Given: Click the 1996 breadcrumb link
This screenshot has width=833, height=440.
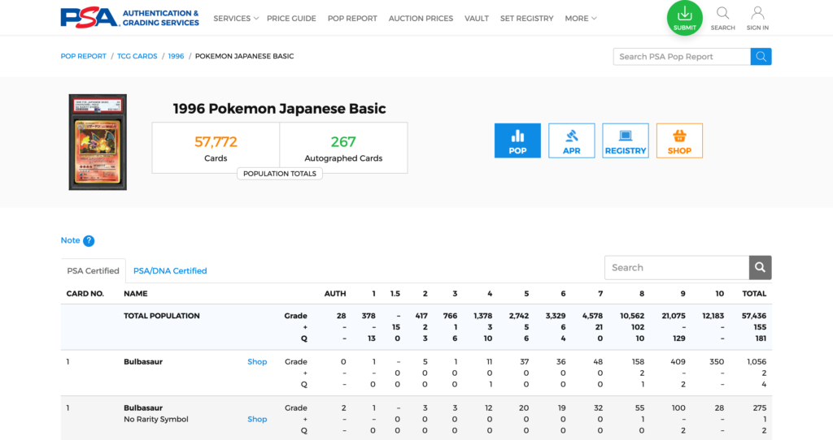Looking at the screenshot, I should 176,56.
